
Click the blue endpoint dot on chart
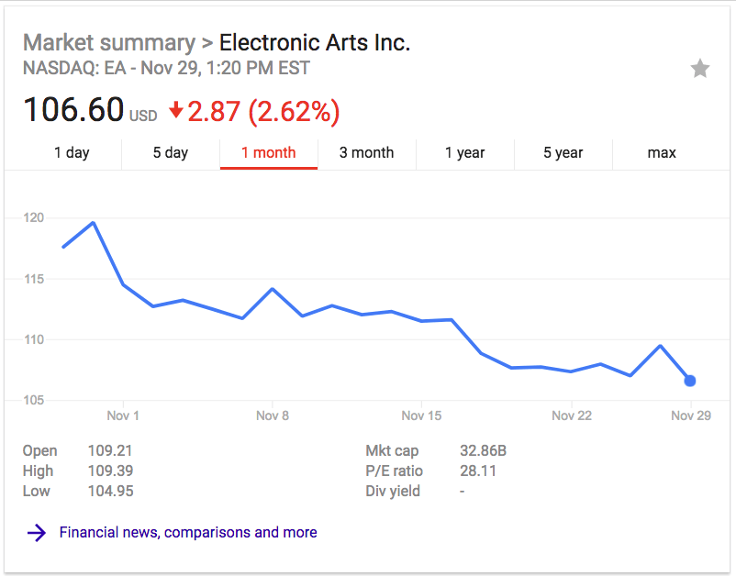click(x=690, y=381)
